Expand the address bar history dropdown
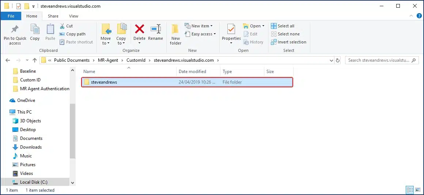This screenshot has width=424, height=195. tap(330, 60)
